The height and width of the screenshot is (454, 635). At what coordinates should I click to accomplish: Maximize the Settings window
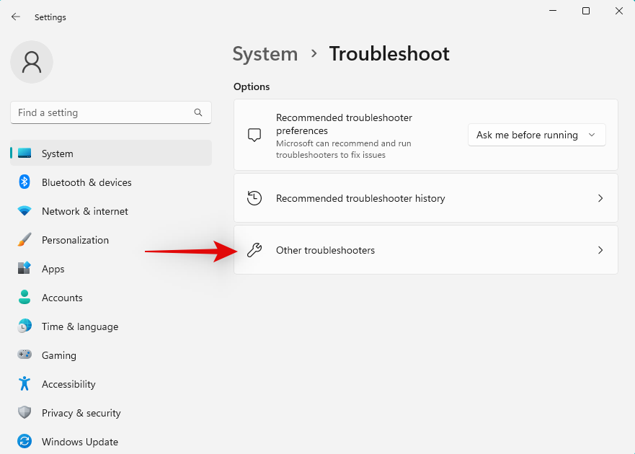(x=585, y=11)
